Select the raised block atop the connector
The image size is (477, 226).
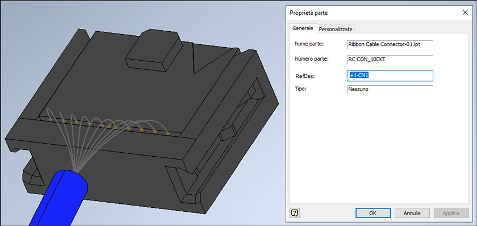click(x=154, y=48)
